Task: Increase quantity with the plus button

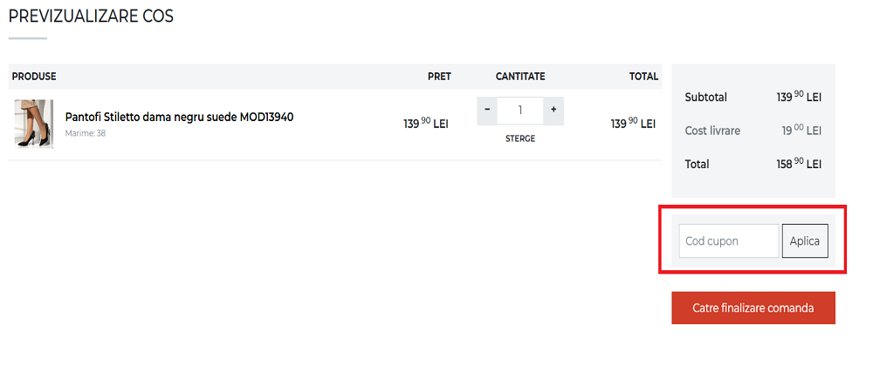Action: coord(553,111)
